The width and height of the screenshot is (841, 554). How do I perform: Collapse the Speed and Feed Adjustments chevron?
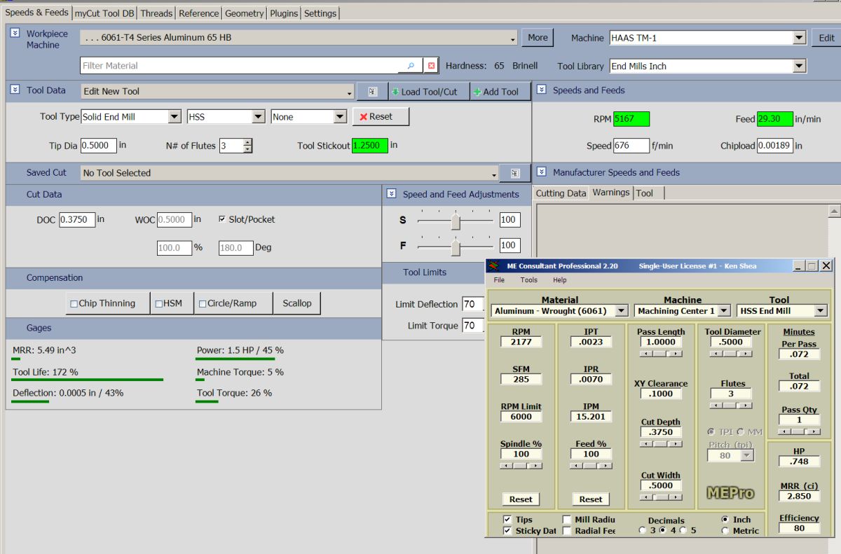[391, 194]
